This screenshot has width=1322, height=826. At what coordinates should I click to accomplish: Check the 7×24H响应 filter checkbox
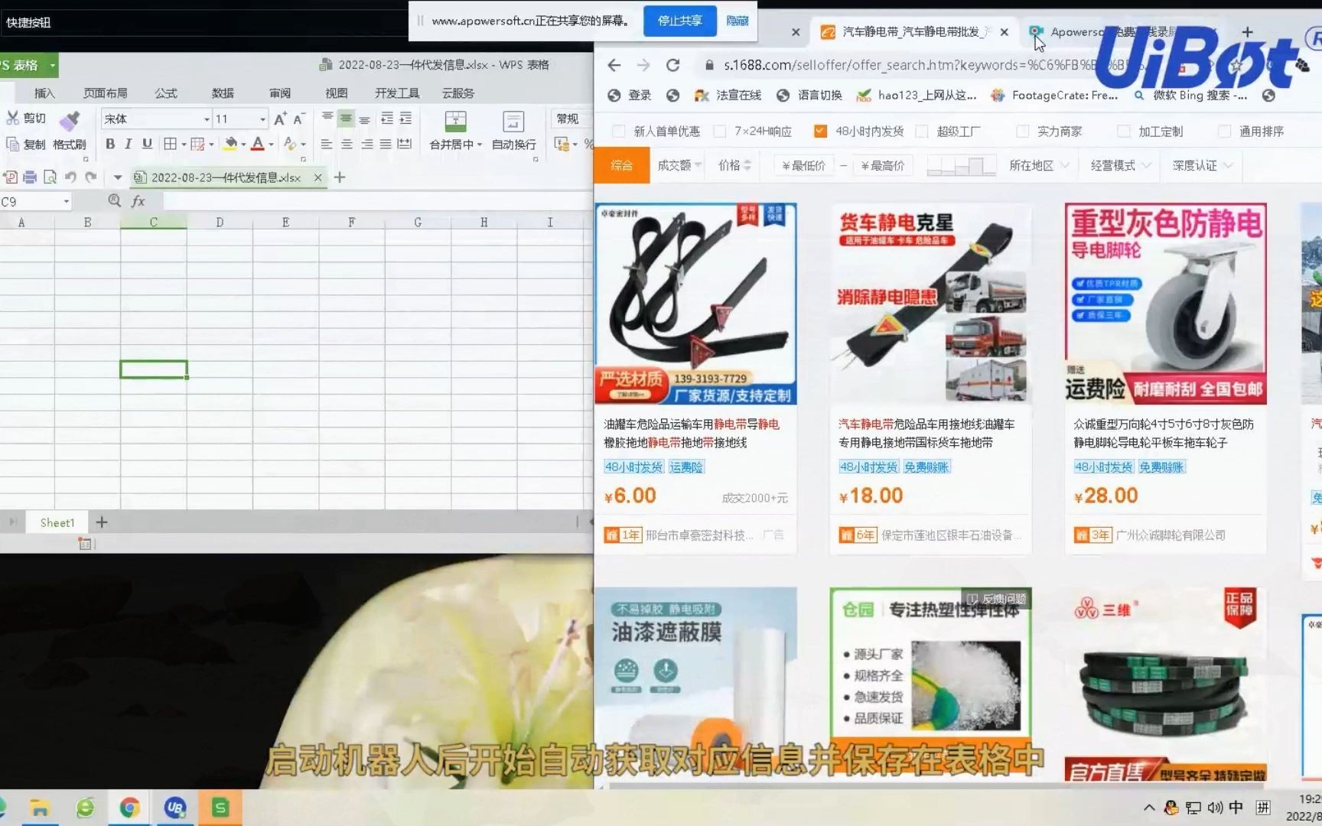click(x=719, y=132)
